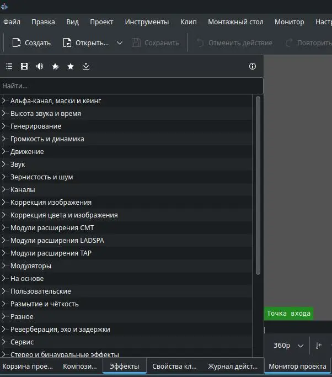
Task: Expand Коррекция изображения category
Action: point(4,203)
